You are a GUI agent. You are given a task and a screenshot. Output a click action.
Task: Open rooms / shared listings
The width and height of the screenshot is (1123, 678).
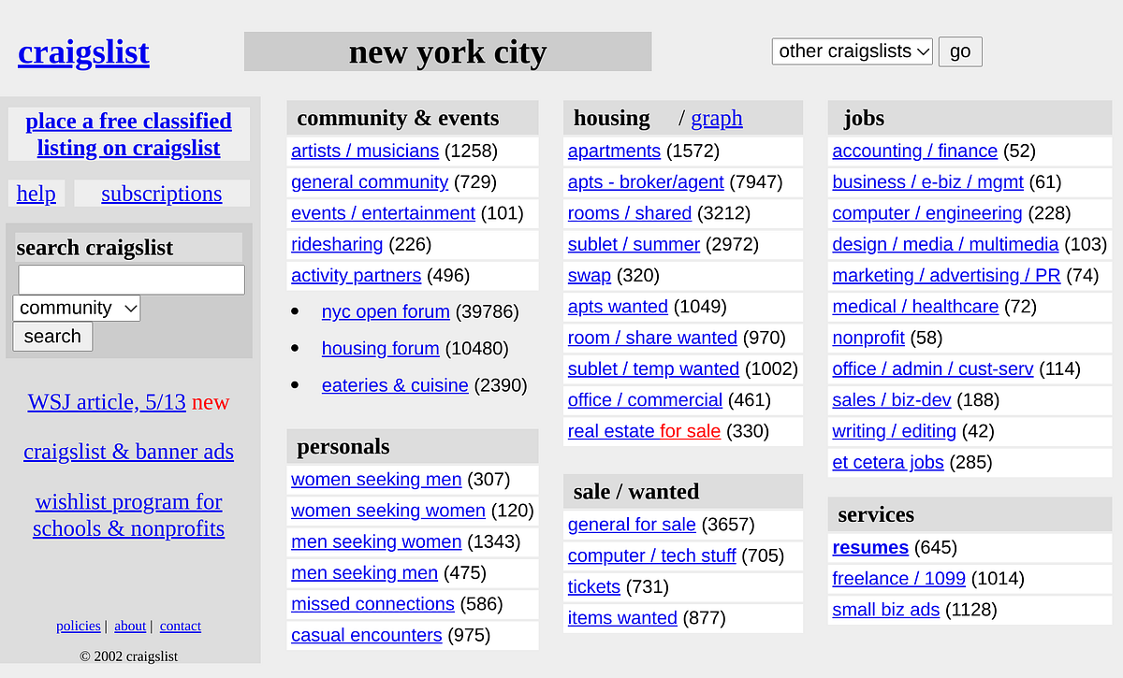click(630, 212)
